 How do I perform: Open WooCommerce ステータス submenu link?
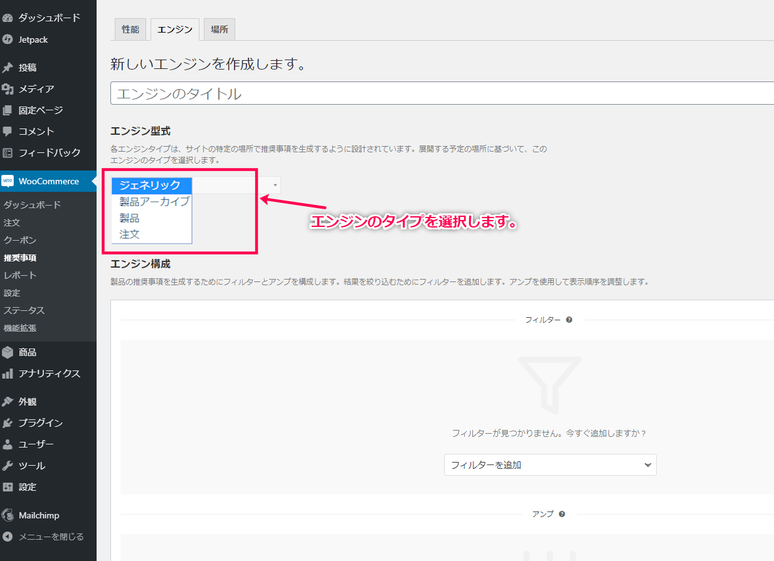point(24,310)
